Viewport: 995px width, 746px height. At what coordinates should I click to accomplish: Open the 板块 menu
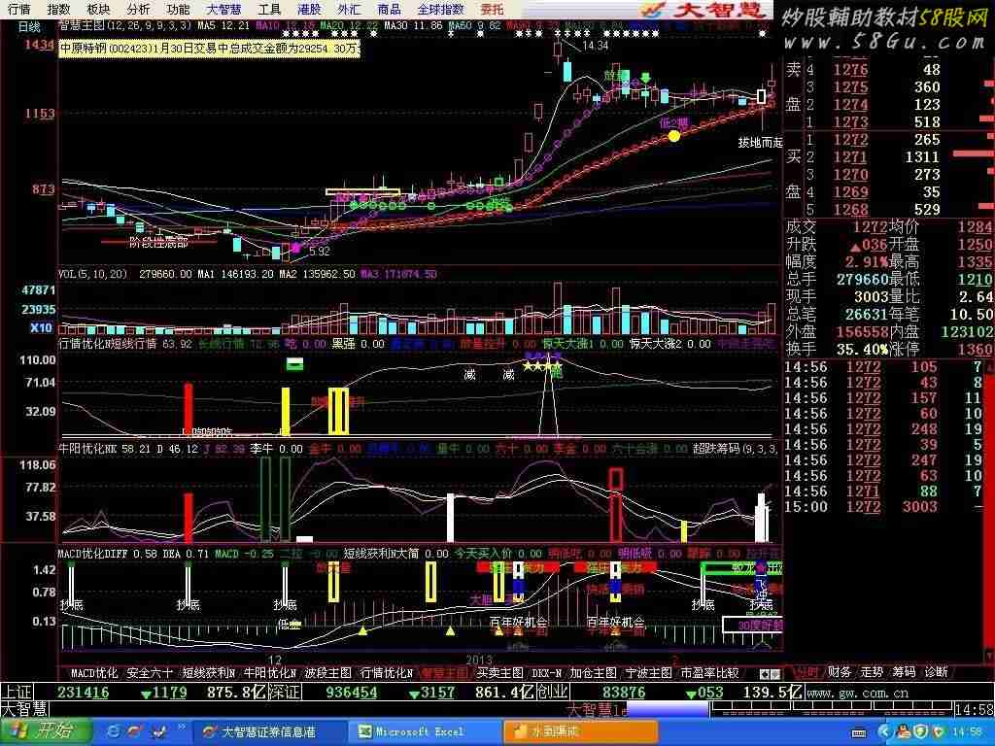(x=98, y=9)
